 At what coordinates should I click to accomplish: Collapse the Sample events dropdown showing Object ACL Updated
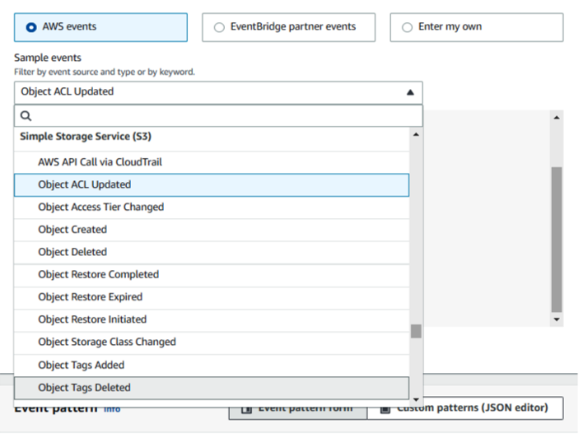[x=218, y=92]
